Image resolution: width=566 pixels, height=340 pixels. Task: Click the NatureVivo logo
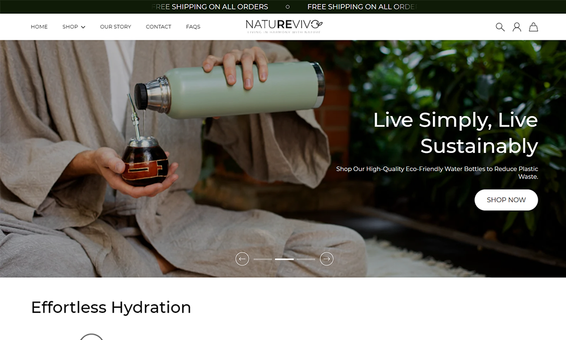284,27
